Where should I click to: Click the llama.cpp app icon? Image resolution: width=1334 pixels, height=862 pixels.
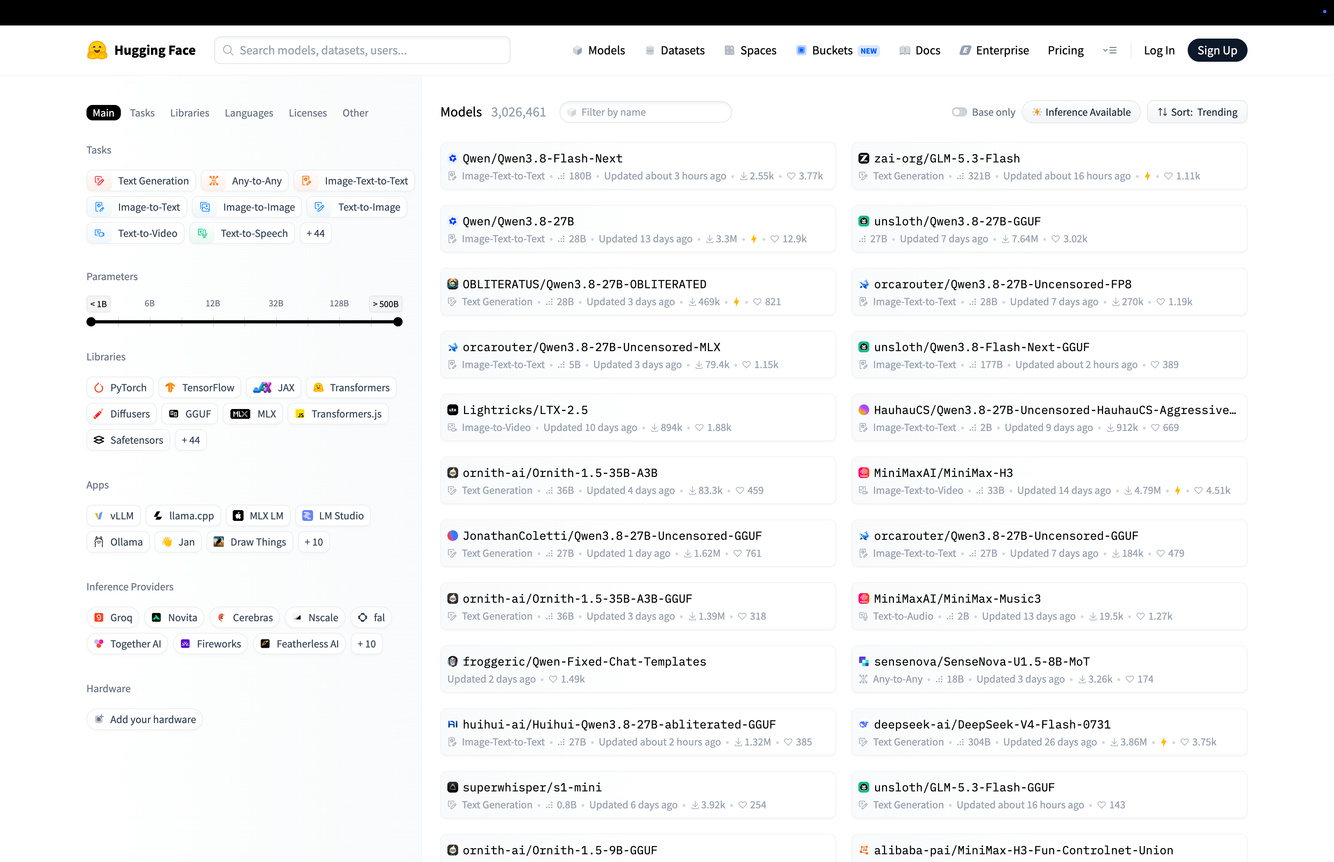pyautogui.click(x=158, y=516)
